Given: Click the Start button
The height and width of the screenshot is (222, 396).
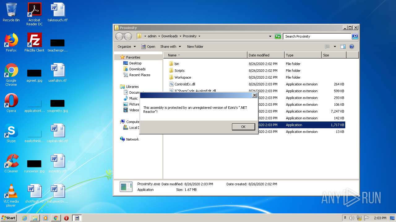Looking at the screenshot, I should [9, 218].
